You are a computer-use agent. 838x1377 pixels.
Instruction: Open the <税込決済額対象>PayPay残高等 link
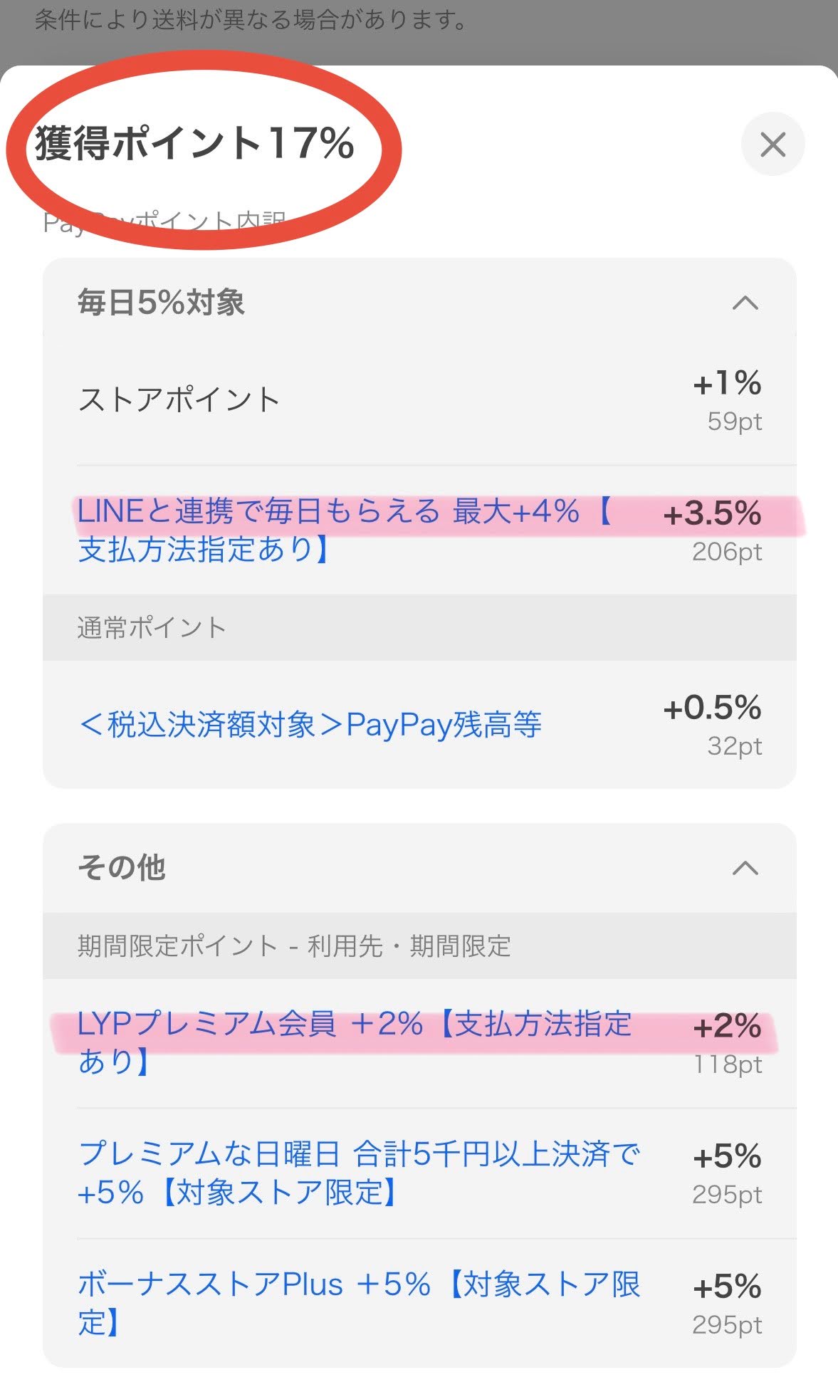[x=310, y=725]
